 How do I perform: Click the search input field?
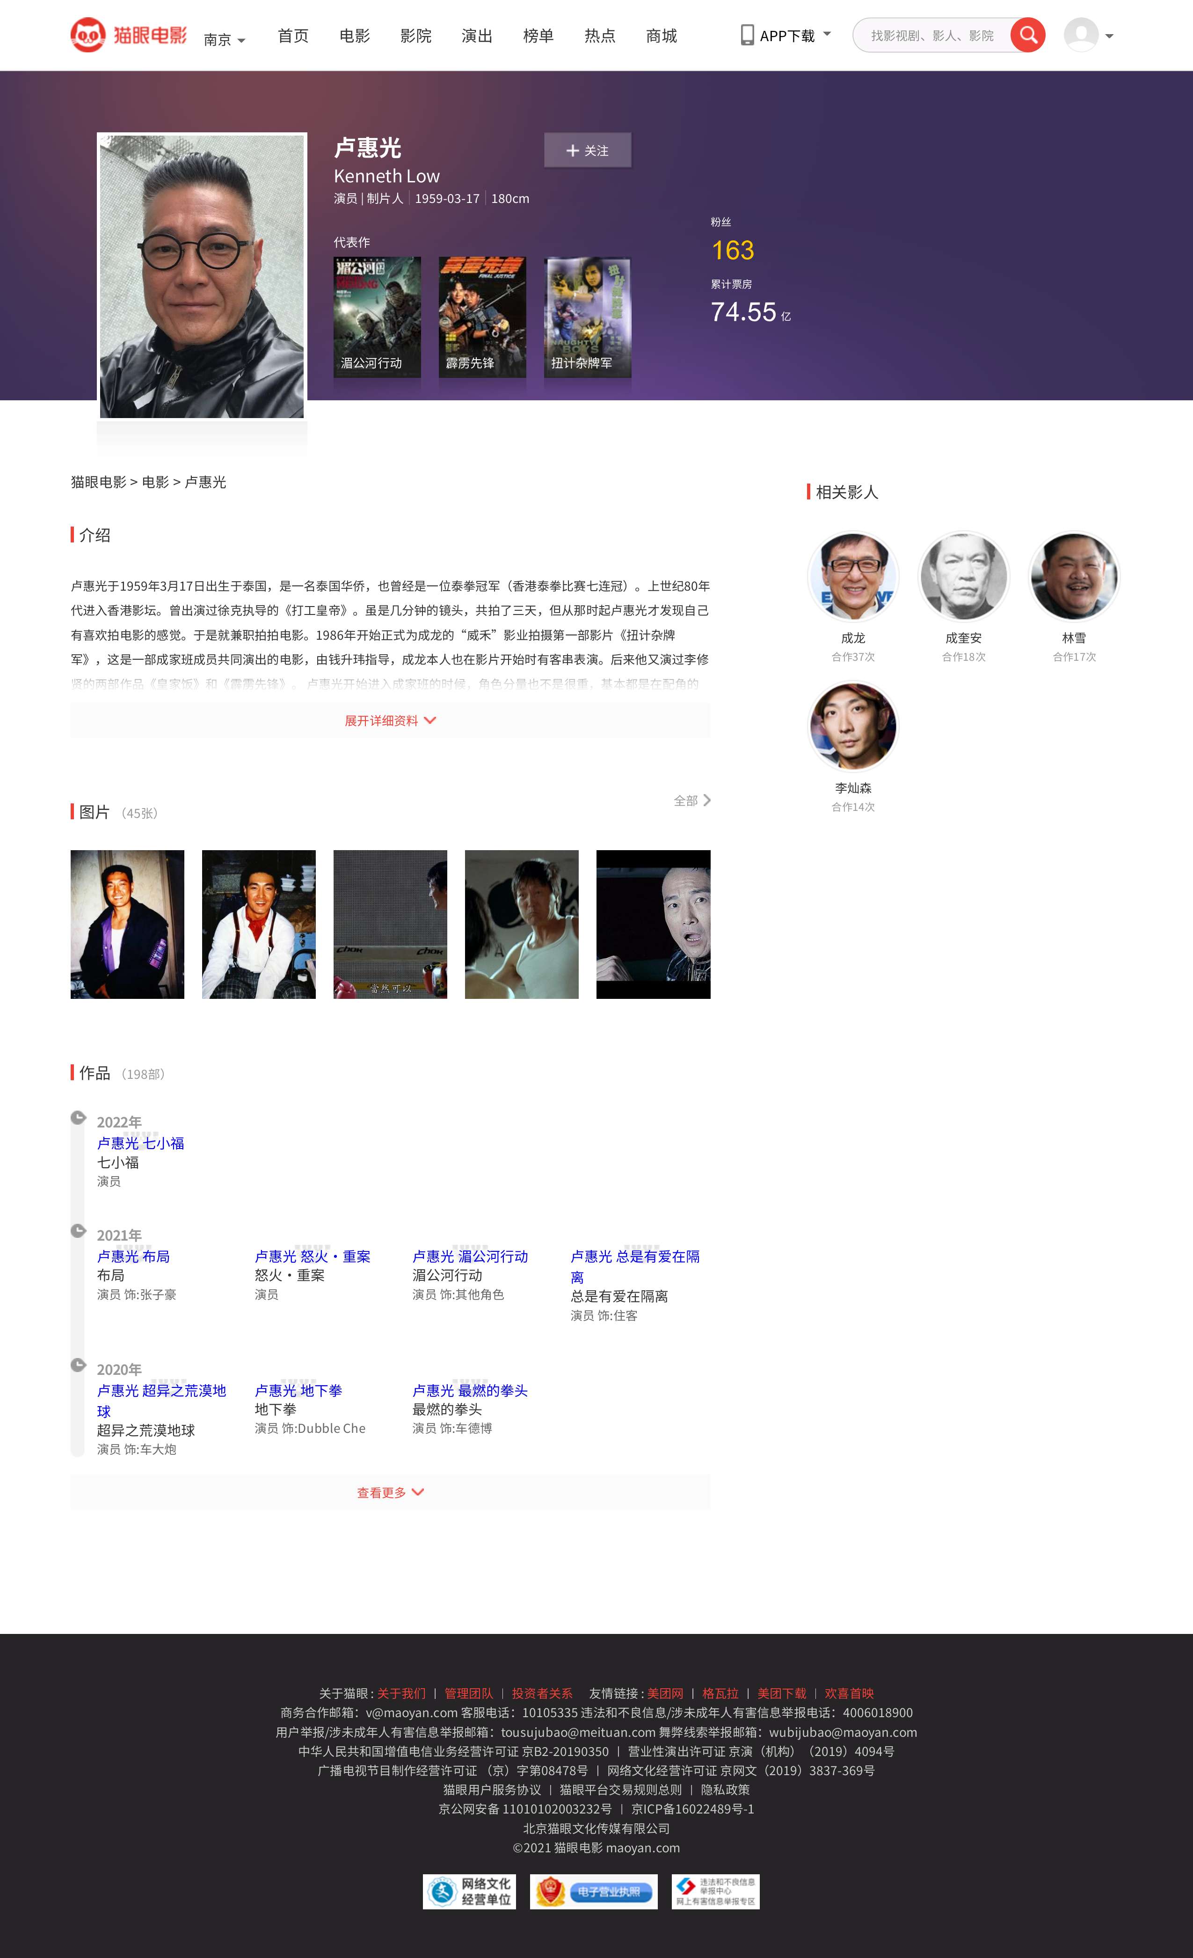pyautogui.click(x=931, y=36)
